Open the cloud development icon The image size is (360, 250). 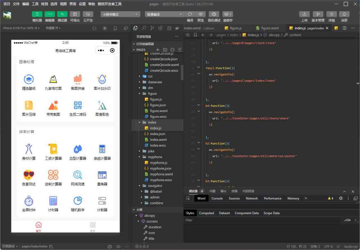click(x=88, y=14)
